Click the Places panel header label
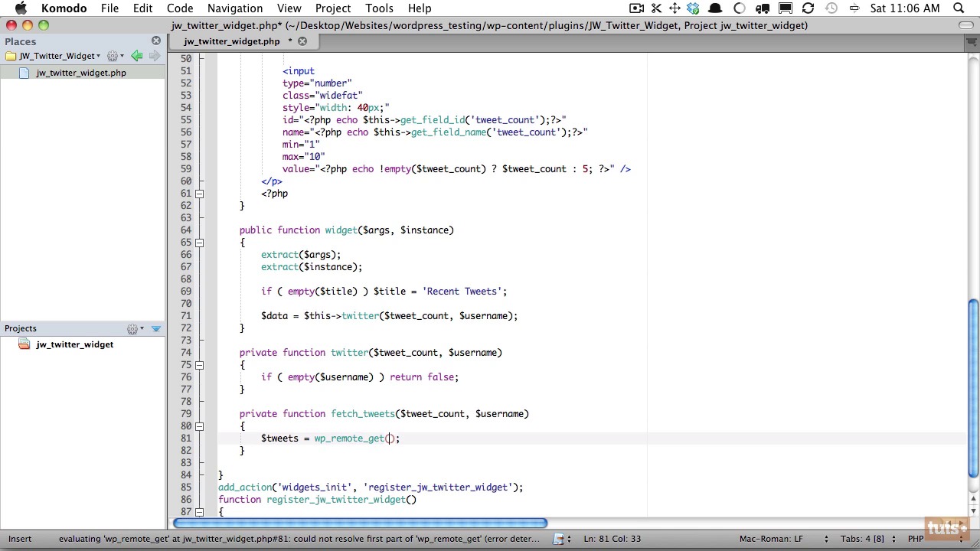 pos(20,41)
